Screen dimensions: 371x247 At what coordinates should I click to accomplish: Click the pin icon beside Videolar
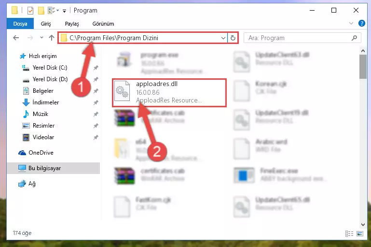[x=96, y=137]
